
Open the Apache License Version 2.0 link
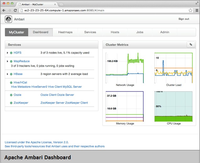pos(36,142)
